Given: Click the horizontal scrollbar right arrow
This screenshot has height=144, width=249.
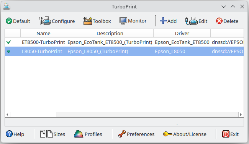Looking at the screenshot, I should coord(241,115).
